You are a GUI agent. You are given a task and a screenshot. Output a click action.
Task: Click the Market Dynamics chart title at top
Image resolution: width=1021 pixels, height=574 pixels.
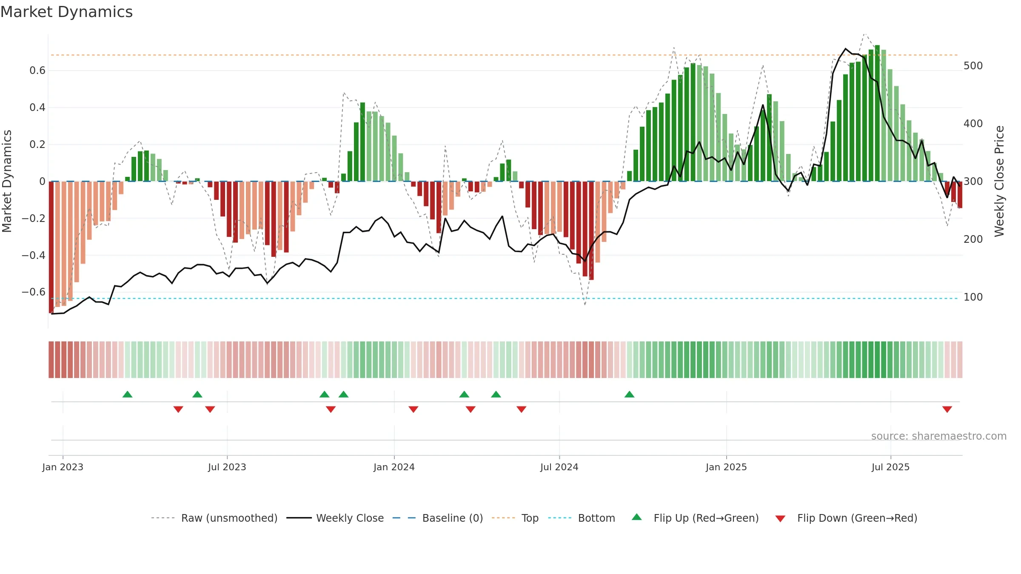point(66,12)
